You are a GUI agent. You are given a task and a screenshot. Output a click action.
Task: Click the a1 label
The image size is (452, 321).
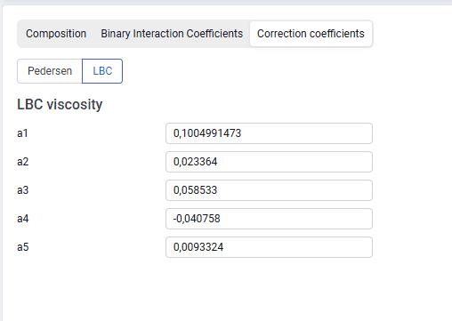point(22,133)
